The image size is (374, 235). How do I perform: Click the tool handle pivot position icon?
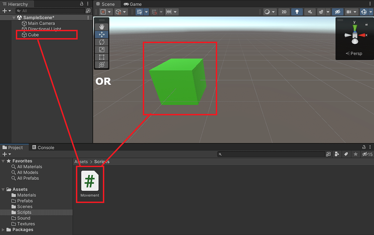[103, 12]
